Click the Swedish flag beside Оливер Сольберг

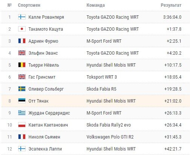pyautogui.click(x=22, y=89)
